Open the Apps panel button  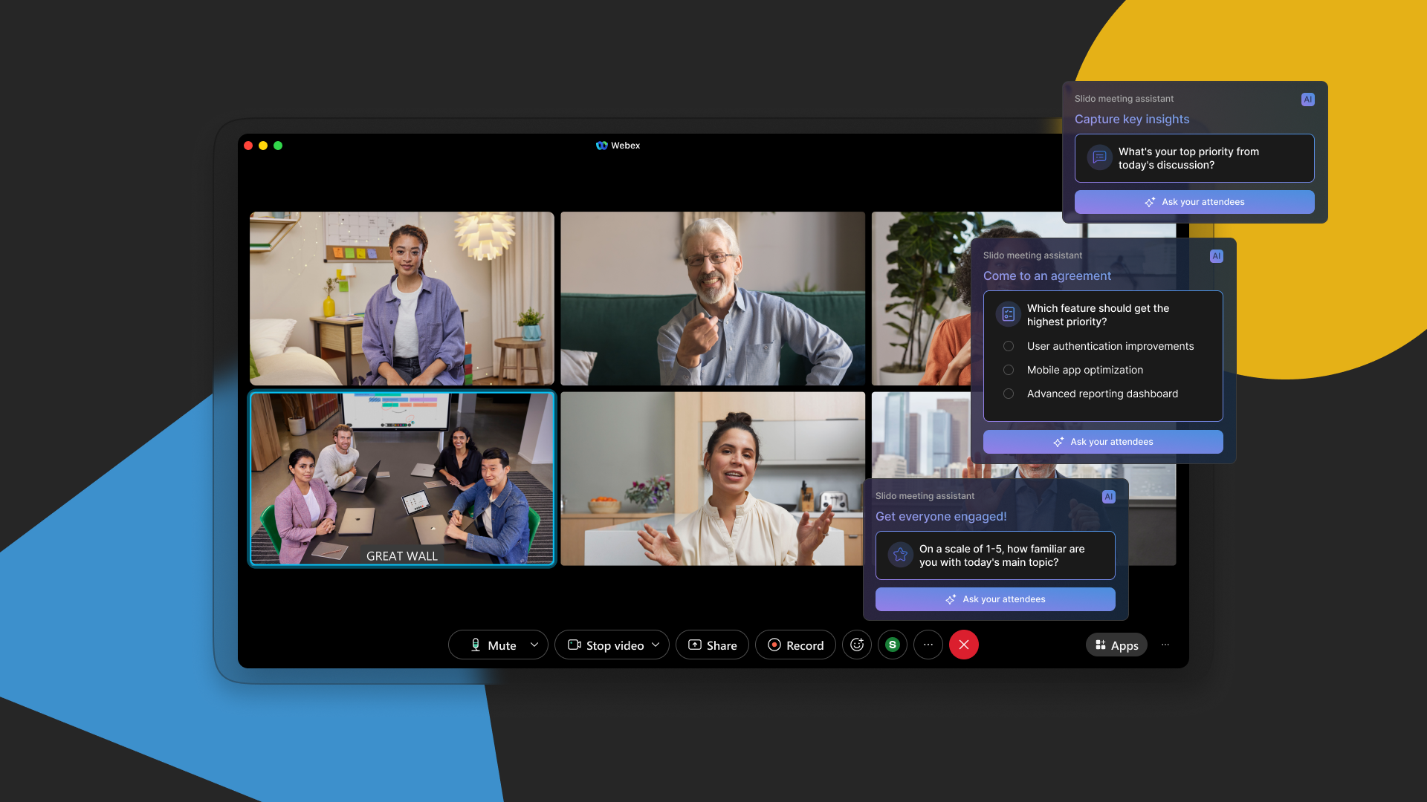(x=1116, y=645)
